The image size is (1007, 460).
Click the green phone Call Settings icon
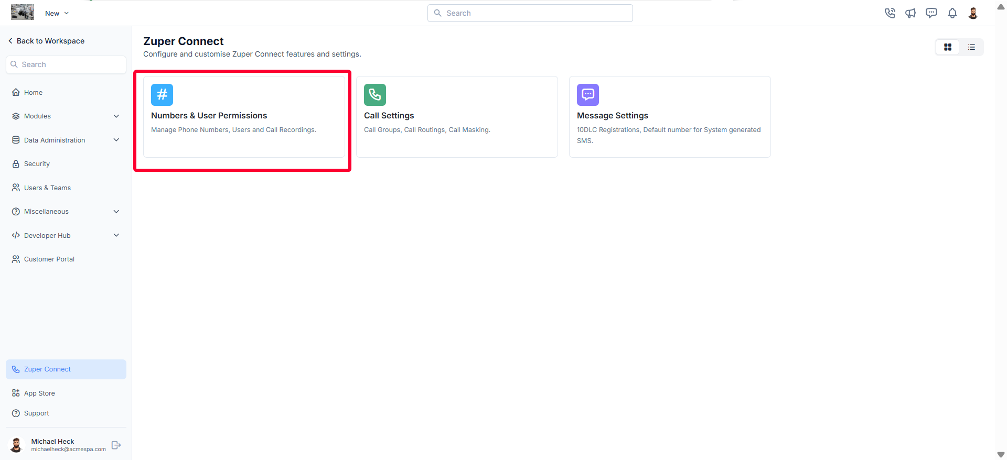click(375, 95)
